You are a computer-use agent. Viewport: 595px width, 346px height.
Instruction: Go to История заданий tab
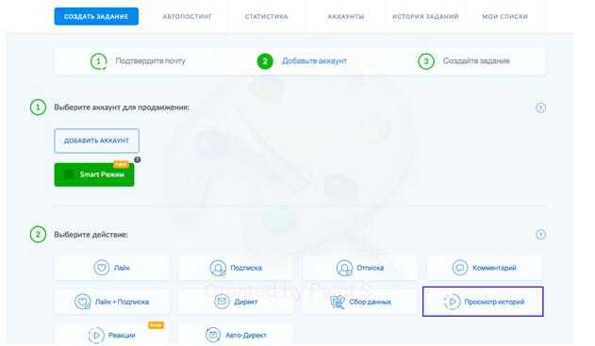[x=425, y=17]
